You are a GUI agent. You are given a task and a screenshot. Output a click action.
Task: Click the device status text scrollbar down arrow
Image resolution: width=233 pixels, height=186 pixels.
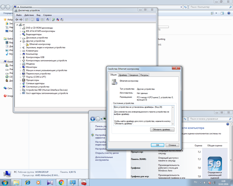coord(173,124)
